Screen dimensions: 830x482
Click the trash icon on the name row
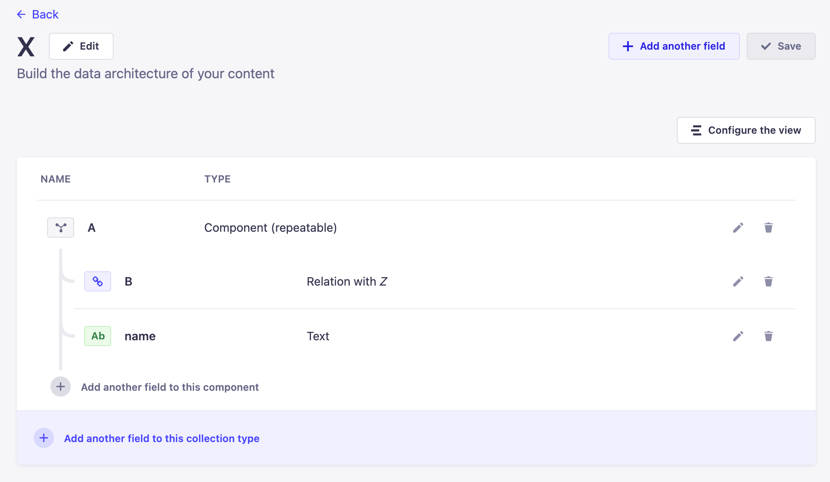point(768,336)
